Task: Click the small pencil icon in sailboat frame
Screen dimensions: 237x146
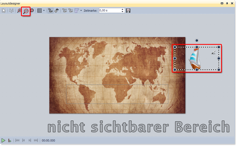Action: pyautogui.click(x=213, y=52)
